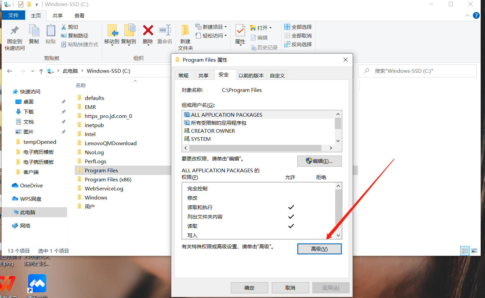Select the inetpub folder

[x=94, y=125]
